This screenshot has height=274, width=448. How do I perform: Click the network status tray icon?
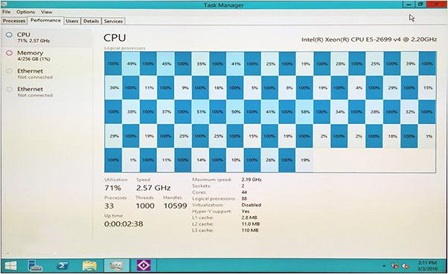tap(395, 266)
